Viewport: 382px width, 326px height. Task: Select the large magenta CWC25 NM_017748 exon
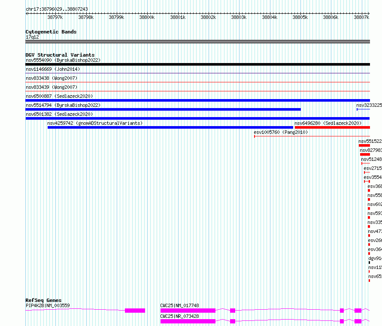coord(188,311)
